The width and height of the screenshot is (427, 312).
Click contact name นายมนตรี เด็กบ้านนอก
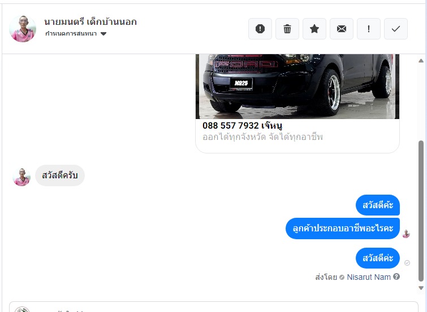(x=90, y=21)
